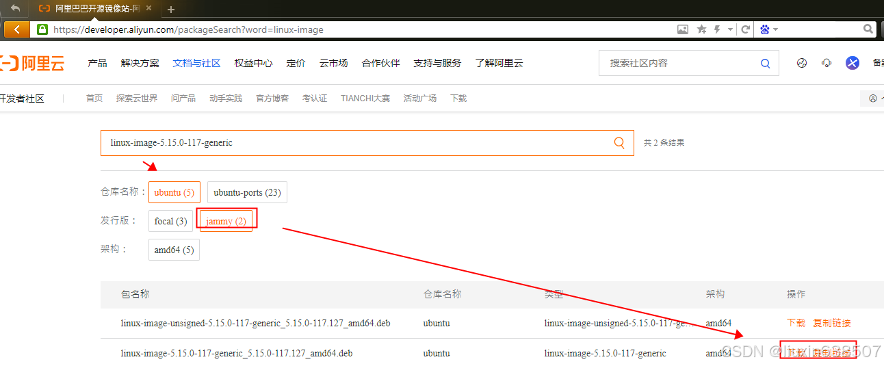
Task: Click the lightning bolt speed-mode icon
Action: 717,29
